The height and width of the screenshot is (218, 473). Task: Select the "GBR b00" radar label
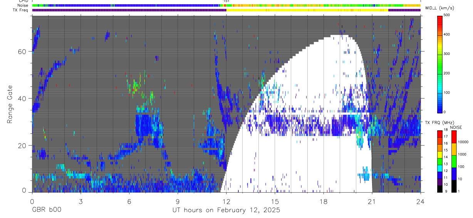pos(46,210)
